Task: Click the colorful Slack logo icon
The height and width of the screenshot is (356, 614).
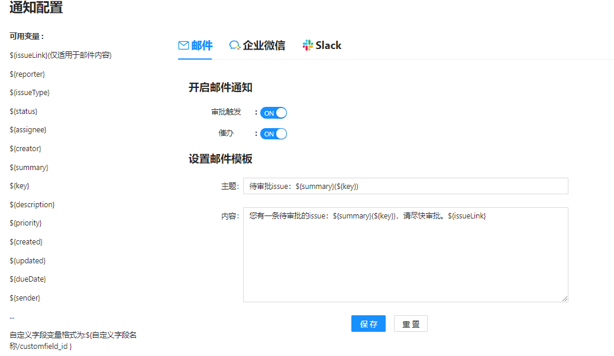Action: tap(308, 45)
